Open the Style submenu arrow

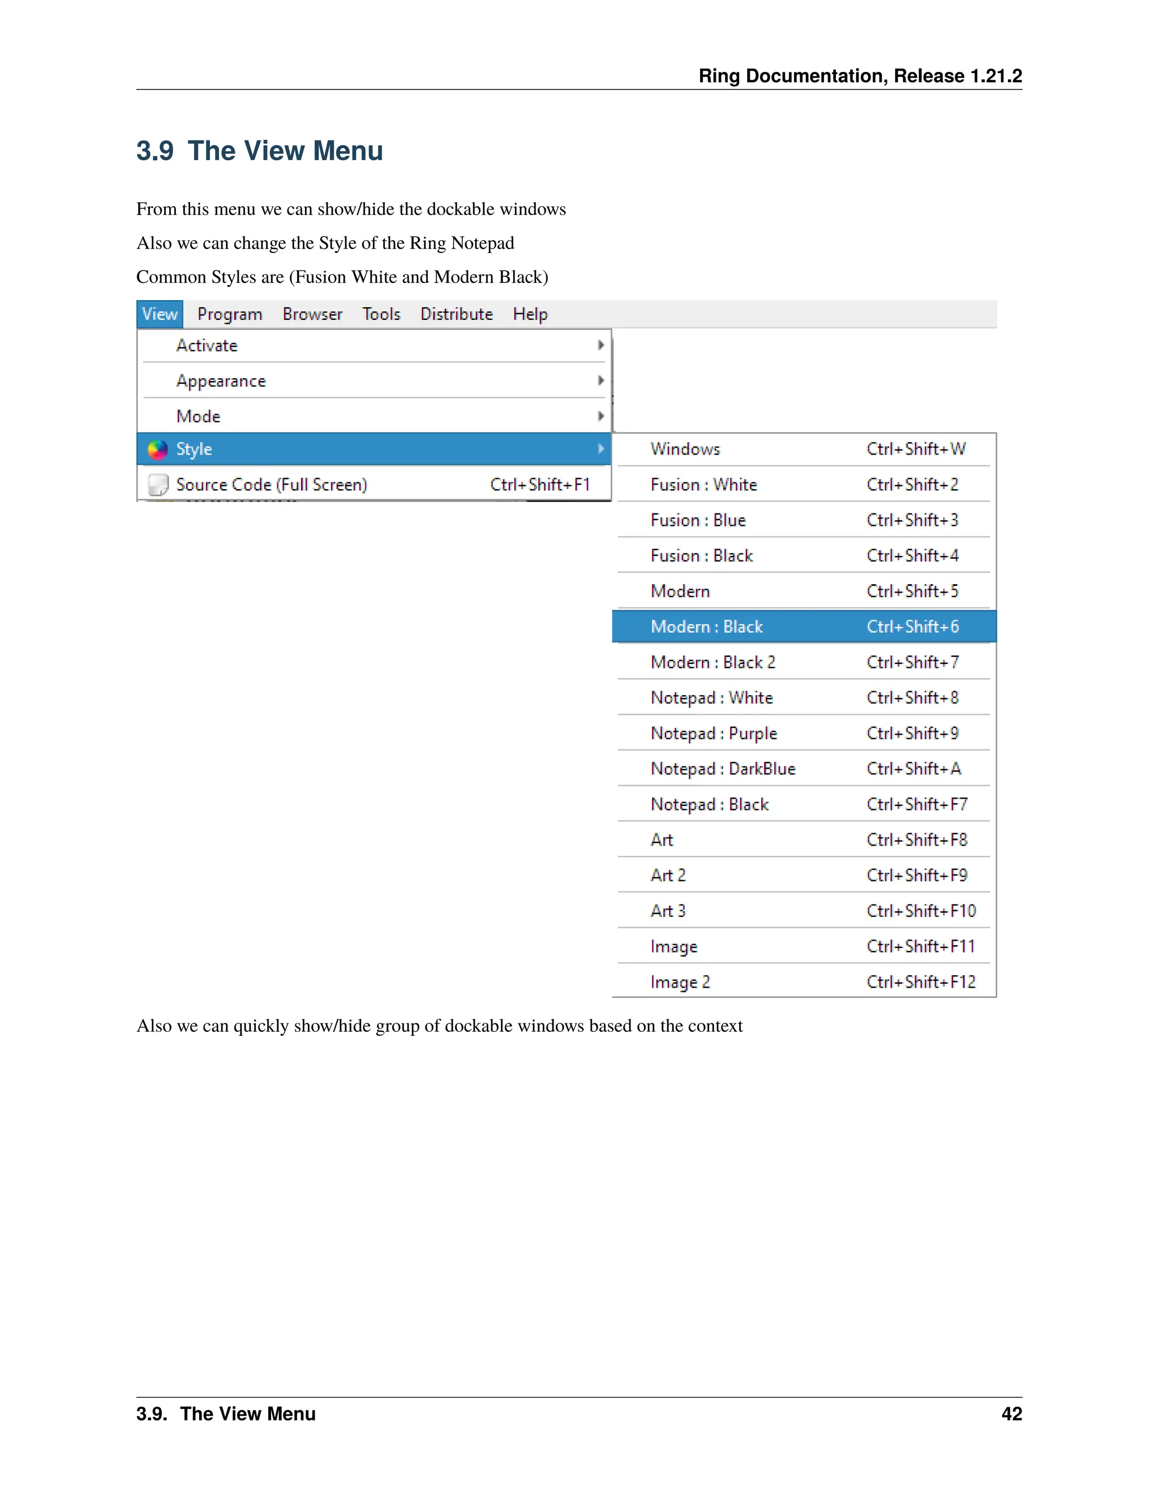tap(601, 449)
